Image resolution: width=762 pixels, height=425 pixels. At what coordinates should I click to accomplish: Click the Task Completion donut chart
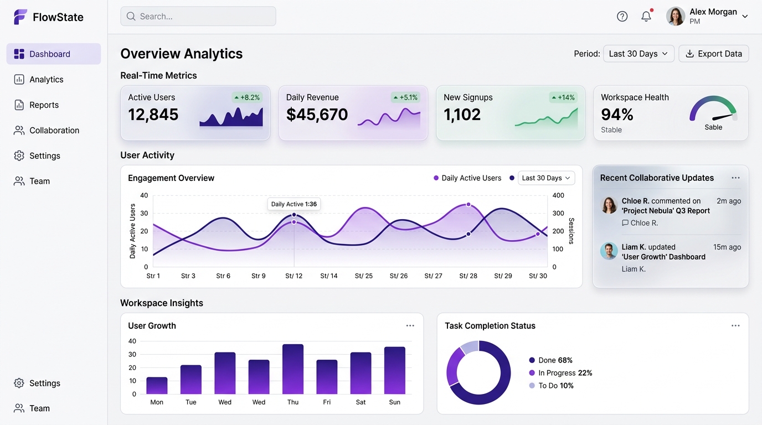478,372
